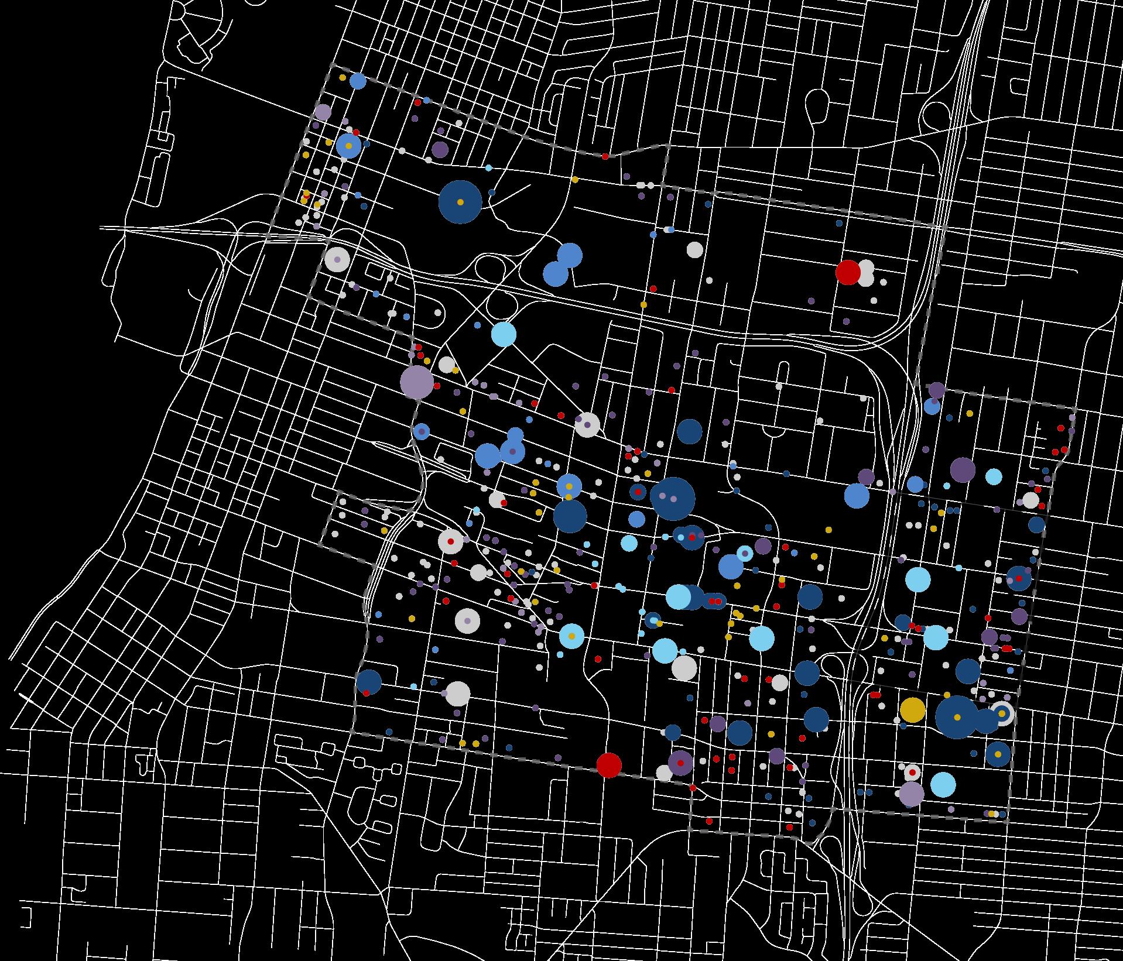This screenshot has height=961, width=1123.
Task: Select the ring-shaped grey circle with yellow center
Action: coord(1001,714)
